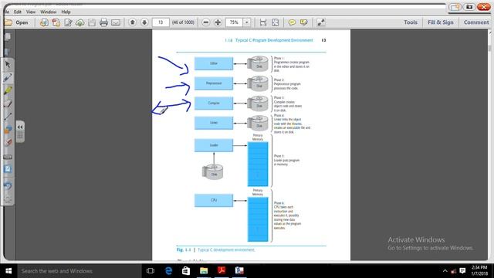494x278 pixels.
Task: Open File Explorer from taskbar
Action: 204,271
